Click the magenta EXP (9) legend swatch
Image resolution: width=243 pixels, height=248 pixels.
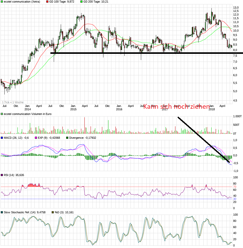tap(36, 138)
